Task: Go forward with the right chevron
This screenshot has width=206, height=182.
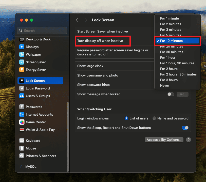Action: (x=86, y=20)
